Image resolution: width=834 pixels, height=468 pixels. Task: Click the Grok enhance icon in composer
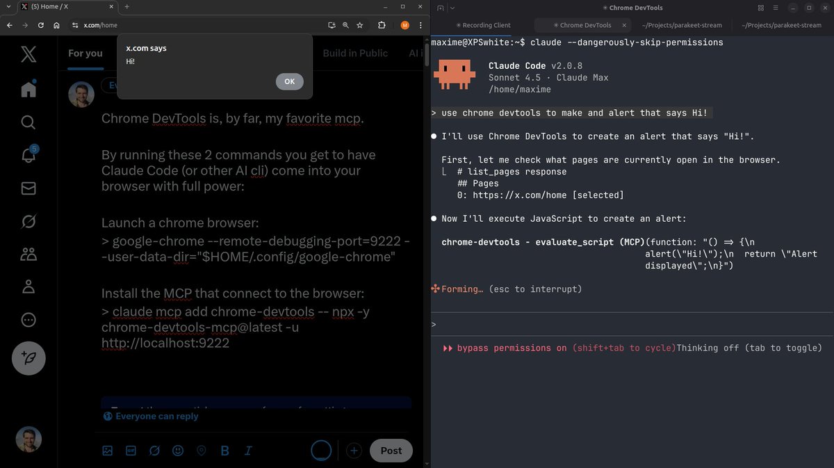154,451
